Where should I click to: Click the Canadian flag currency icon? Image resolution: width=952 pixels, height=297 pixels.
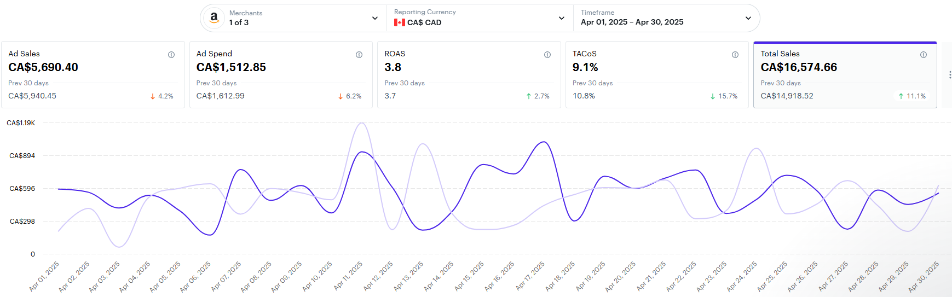pyautogui.click(x=400, y=22)
